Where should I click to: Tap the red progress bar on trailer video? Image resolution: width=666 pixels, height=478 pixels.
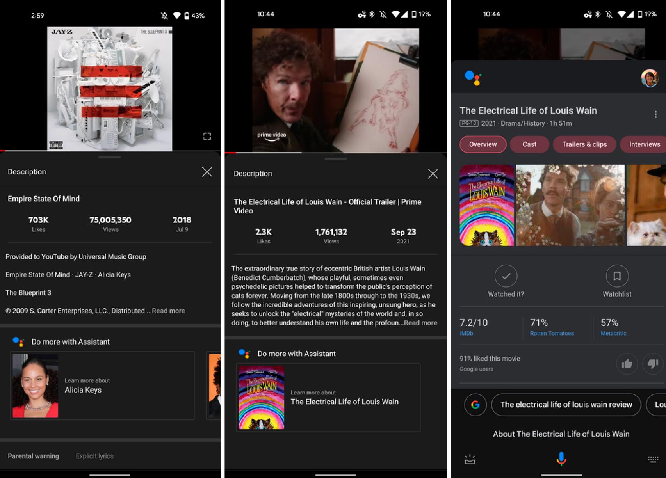coord(230,153)
